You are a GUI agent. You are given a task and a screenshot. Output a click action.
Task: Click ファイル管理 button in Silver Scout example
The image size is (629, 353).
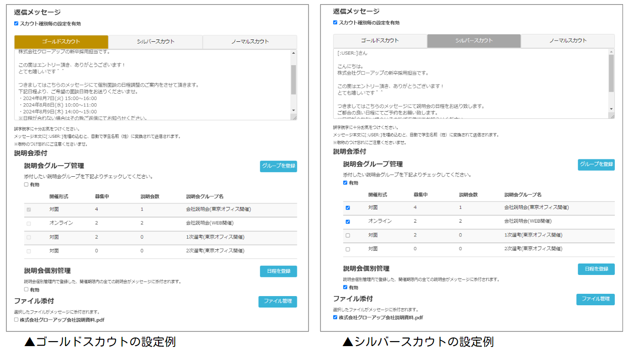coord(595,299)
